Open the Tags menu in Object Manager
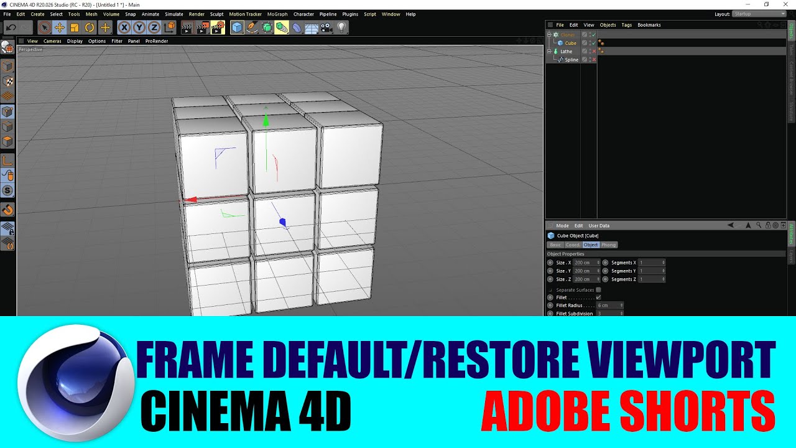796x448 pixels. 627,25
